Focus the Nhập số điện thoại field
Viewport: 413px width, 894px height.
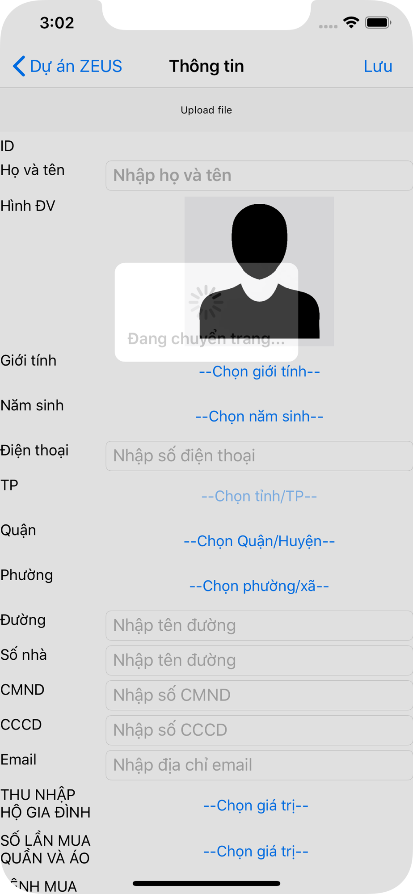(x=259, y=456)
